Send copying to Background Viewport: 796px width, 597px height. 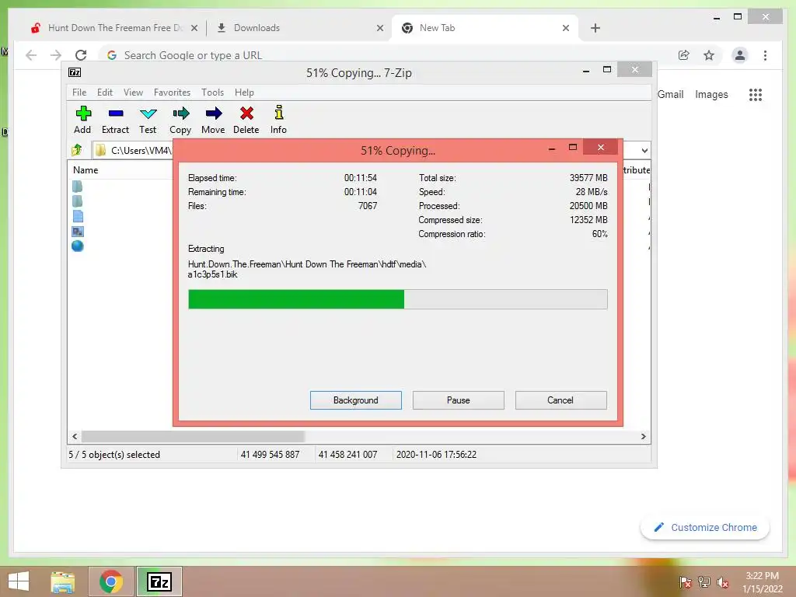coord(356,400)
